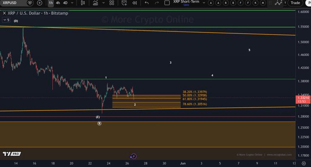311x167 pixels.
Task: Create an alert with clock icon
Action: point(124,3)
